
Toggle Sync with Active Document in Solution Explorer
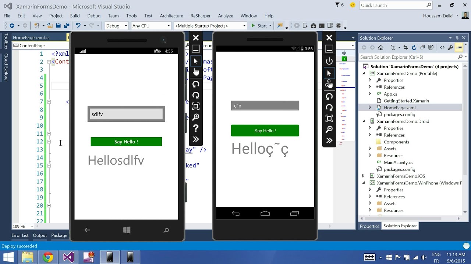click(x=406, y=48)
